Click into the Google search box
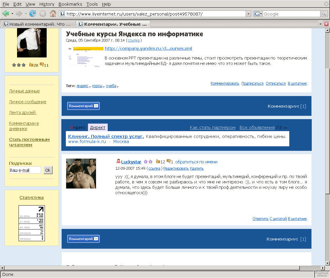 point(292,14)
